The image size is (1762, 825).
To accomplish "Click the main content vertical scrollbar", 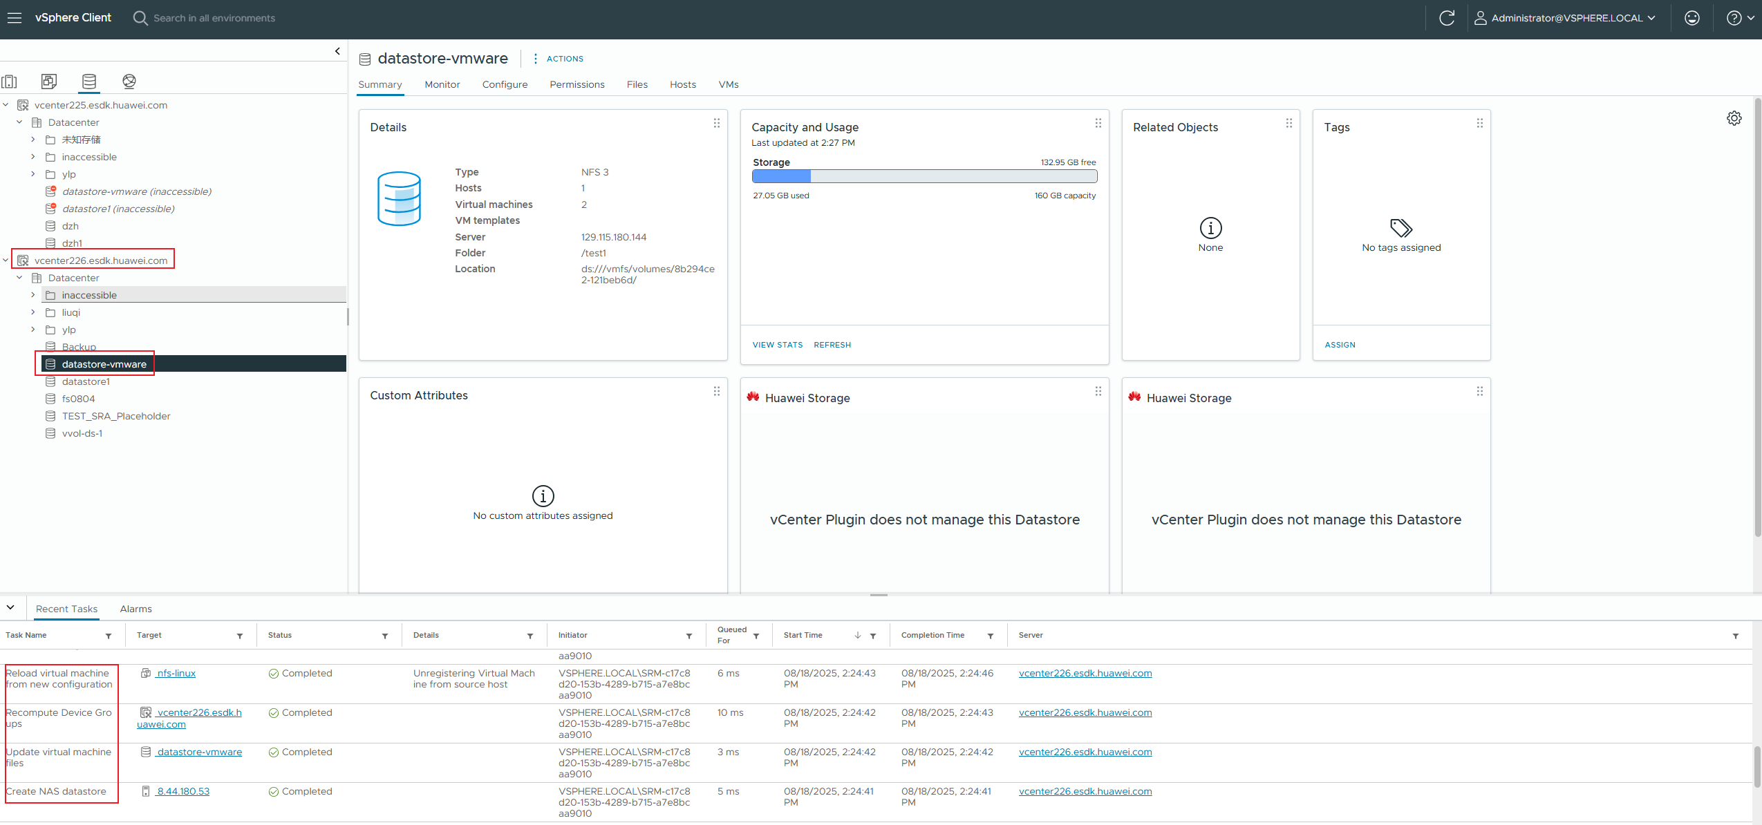I will (1757, 318).
